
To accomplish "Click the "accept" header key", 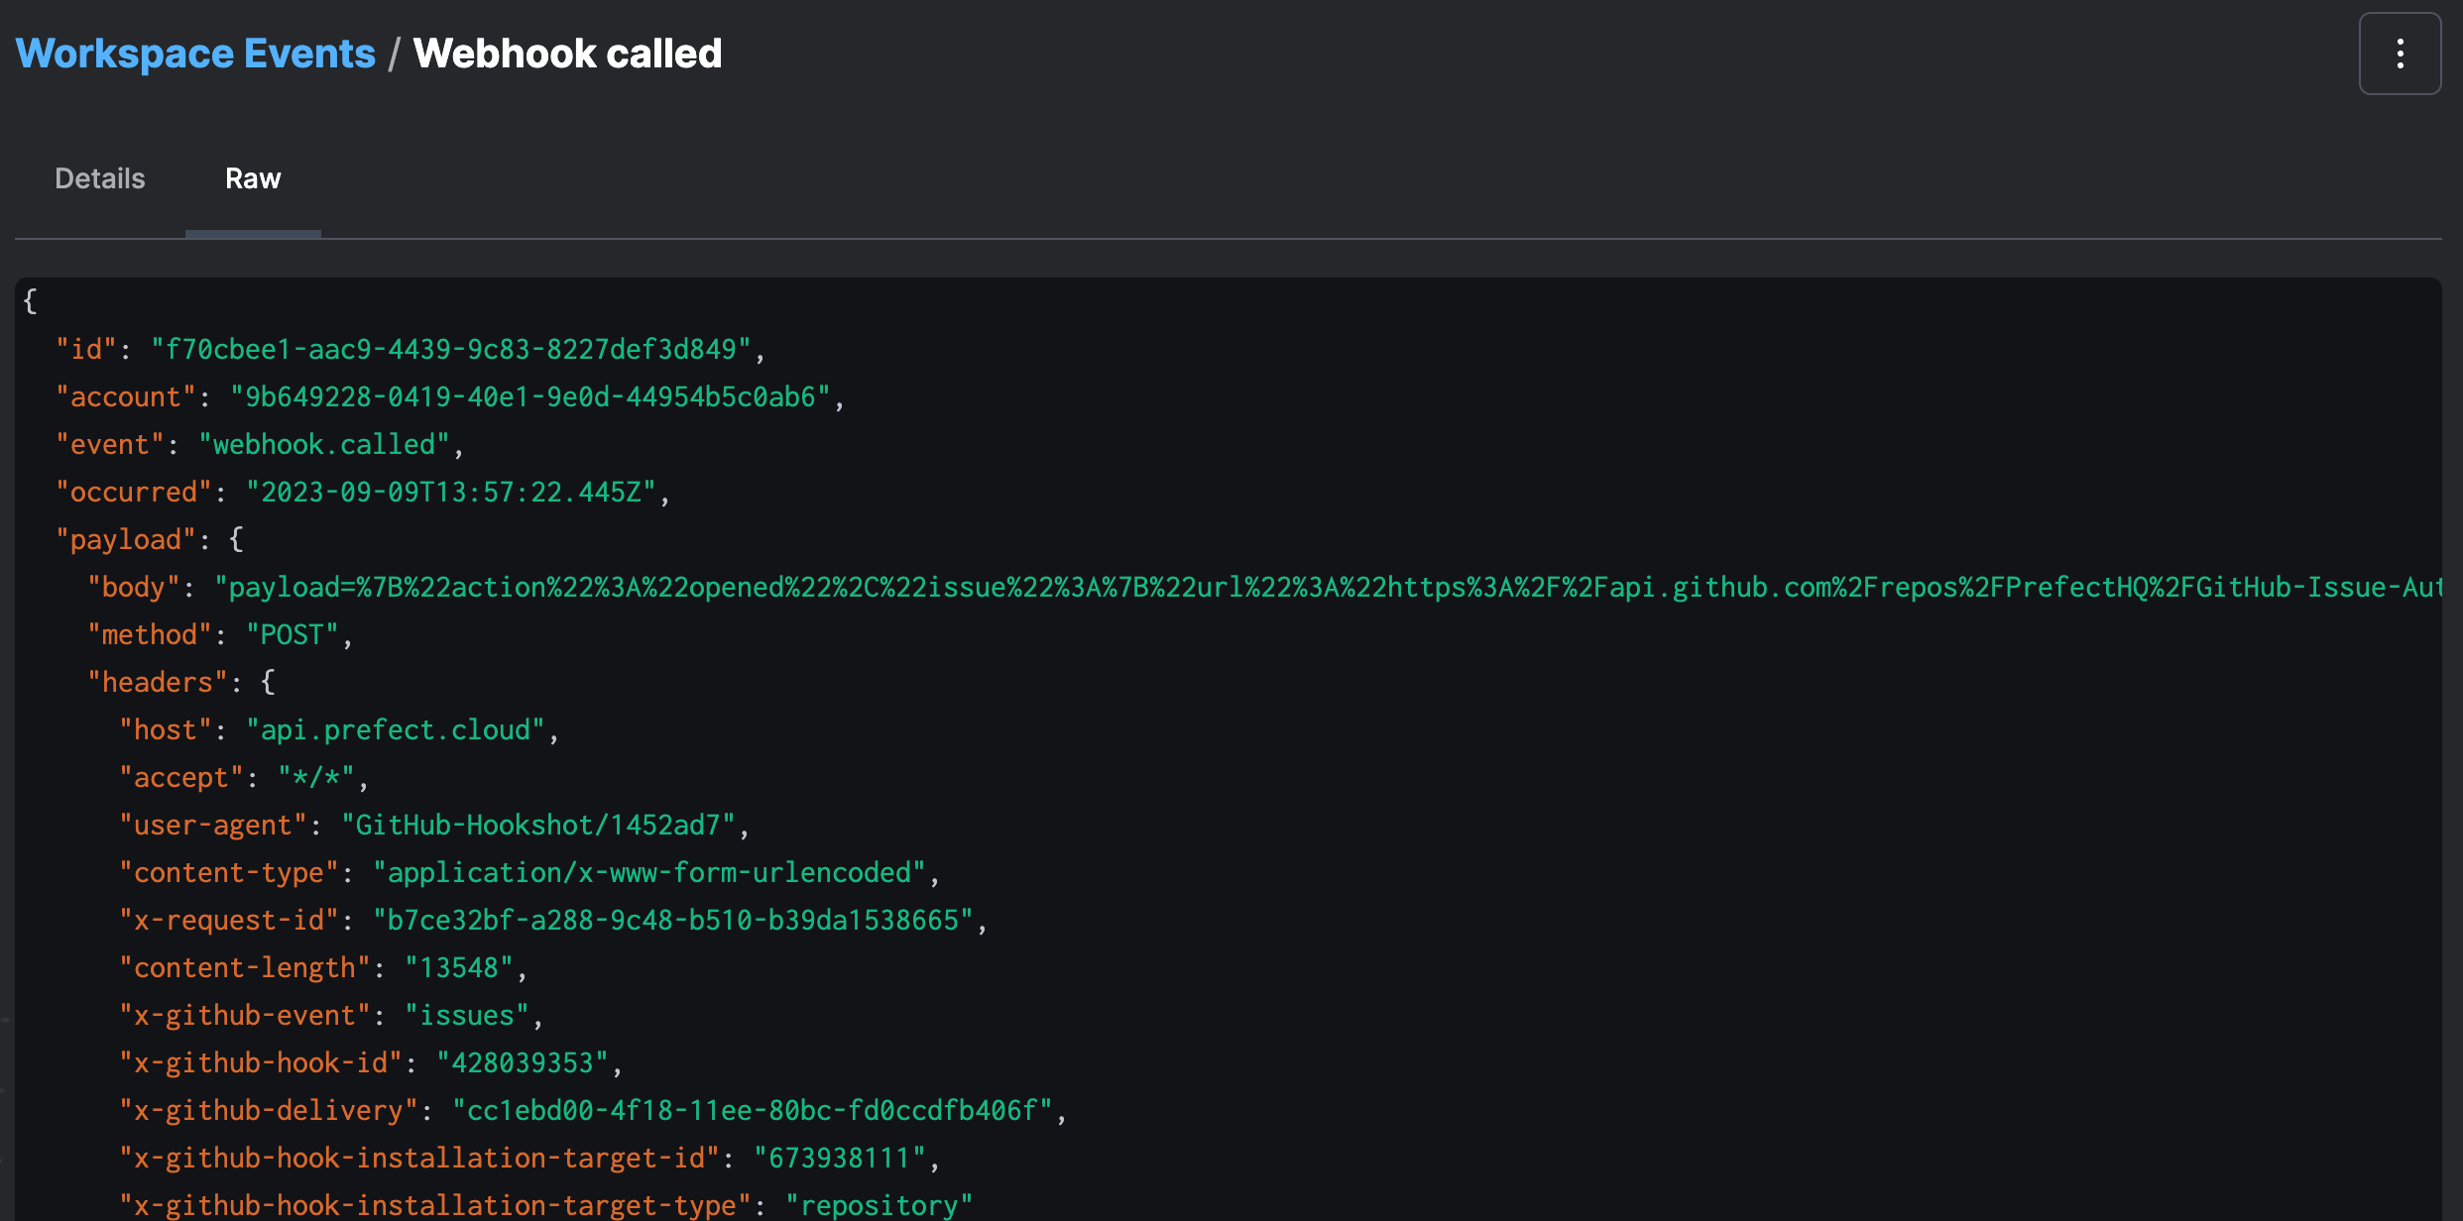I will [x=181, y=777].
